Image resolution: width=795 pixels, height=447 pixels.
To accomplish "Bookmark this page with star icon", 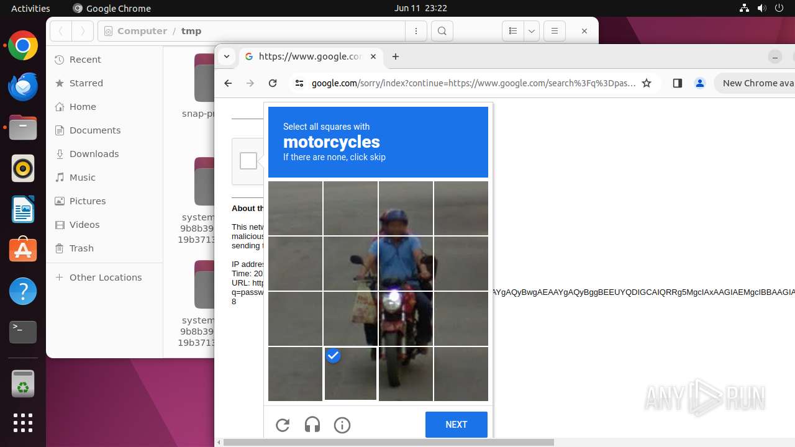I will 647,83.
